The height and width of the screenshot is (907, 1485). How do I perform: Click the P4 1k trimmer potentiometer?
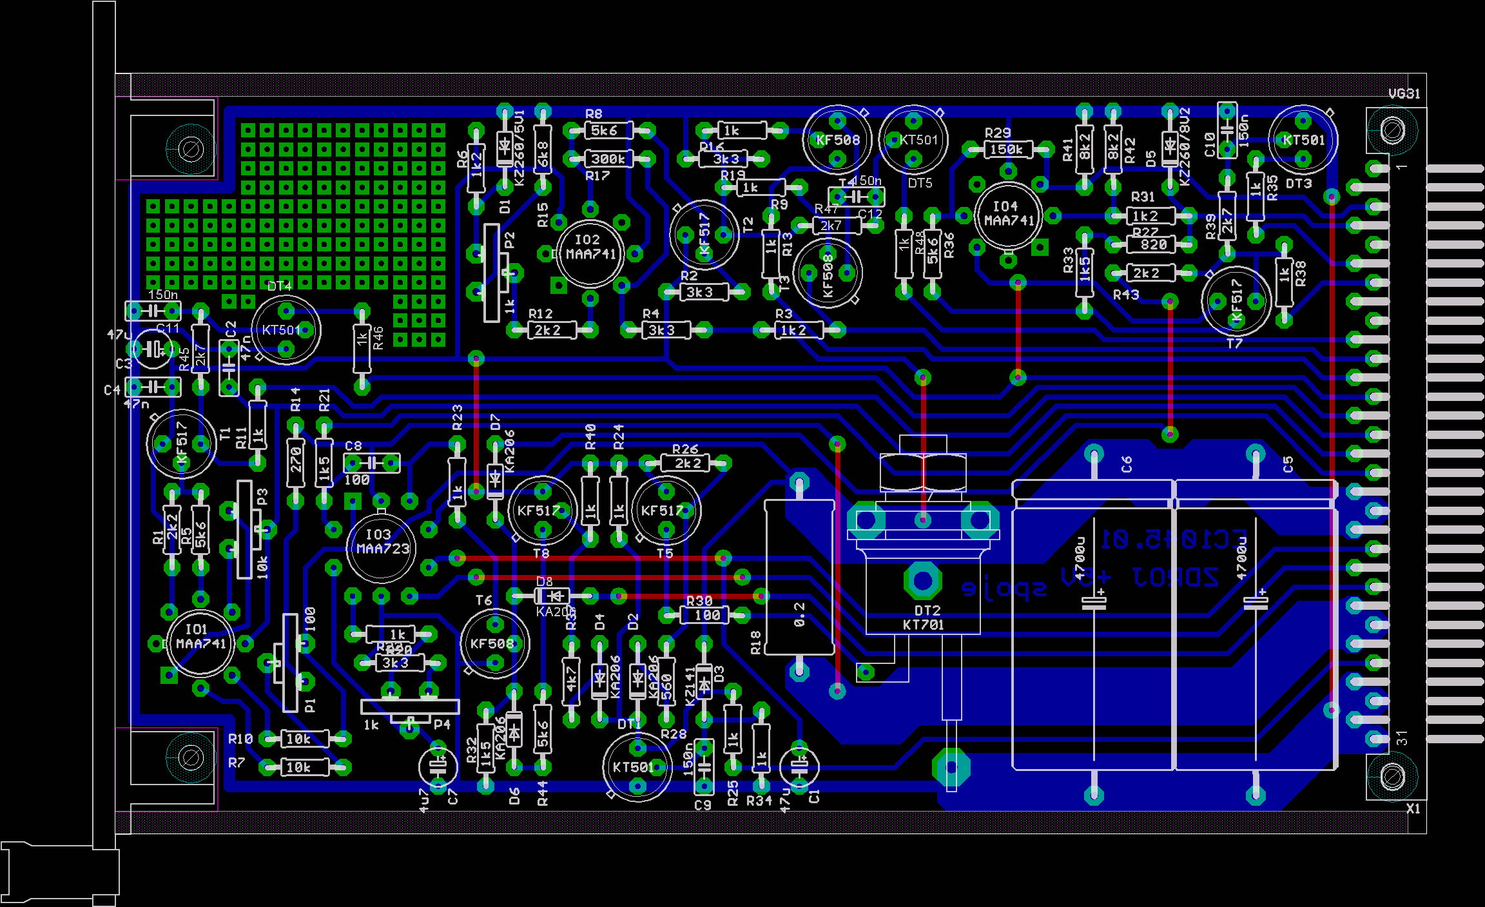(410, 708)
